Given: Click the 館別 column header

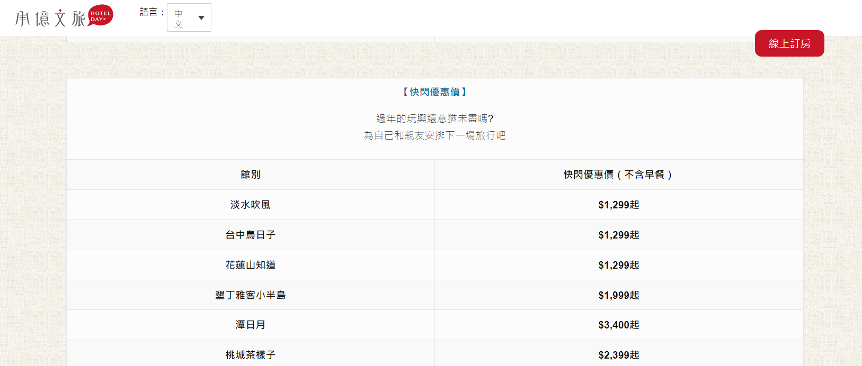Looking at the screenshot, I should [250, 175].
